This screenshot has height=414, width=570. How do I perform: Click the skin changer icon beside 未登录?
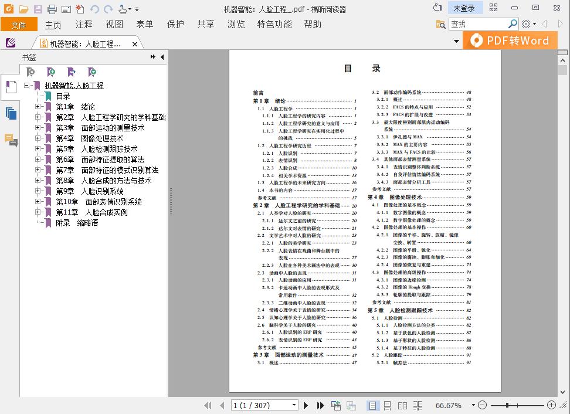coord(437,8)
